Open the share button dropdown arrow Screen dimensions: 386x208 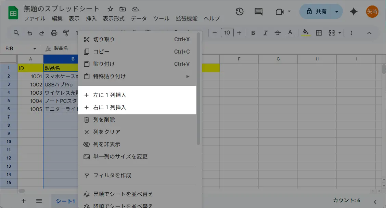point(337,12)
